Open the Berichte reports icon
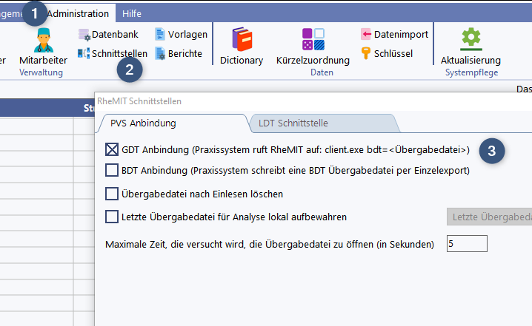This screenshot has width=532, height=326. (x=178, y=53)
